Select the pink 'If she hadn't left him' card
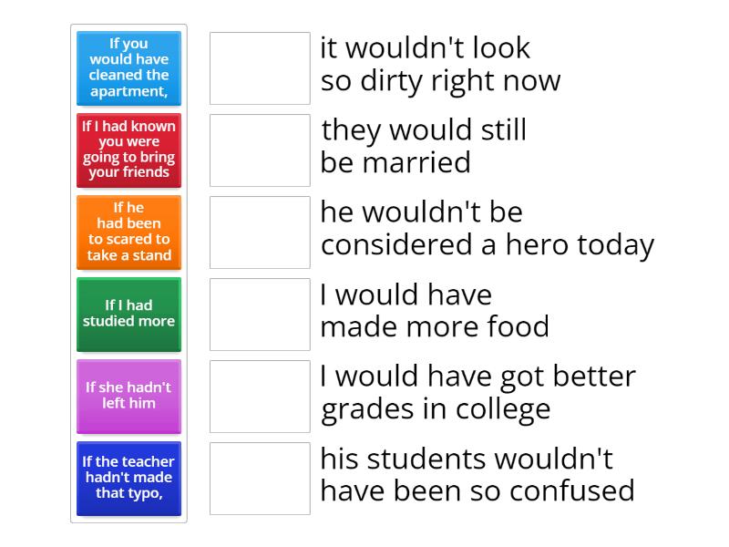This screenshot has height=547, width=729. (x=128, y=396)
